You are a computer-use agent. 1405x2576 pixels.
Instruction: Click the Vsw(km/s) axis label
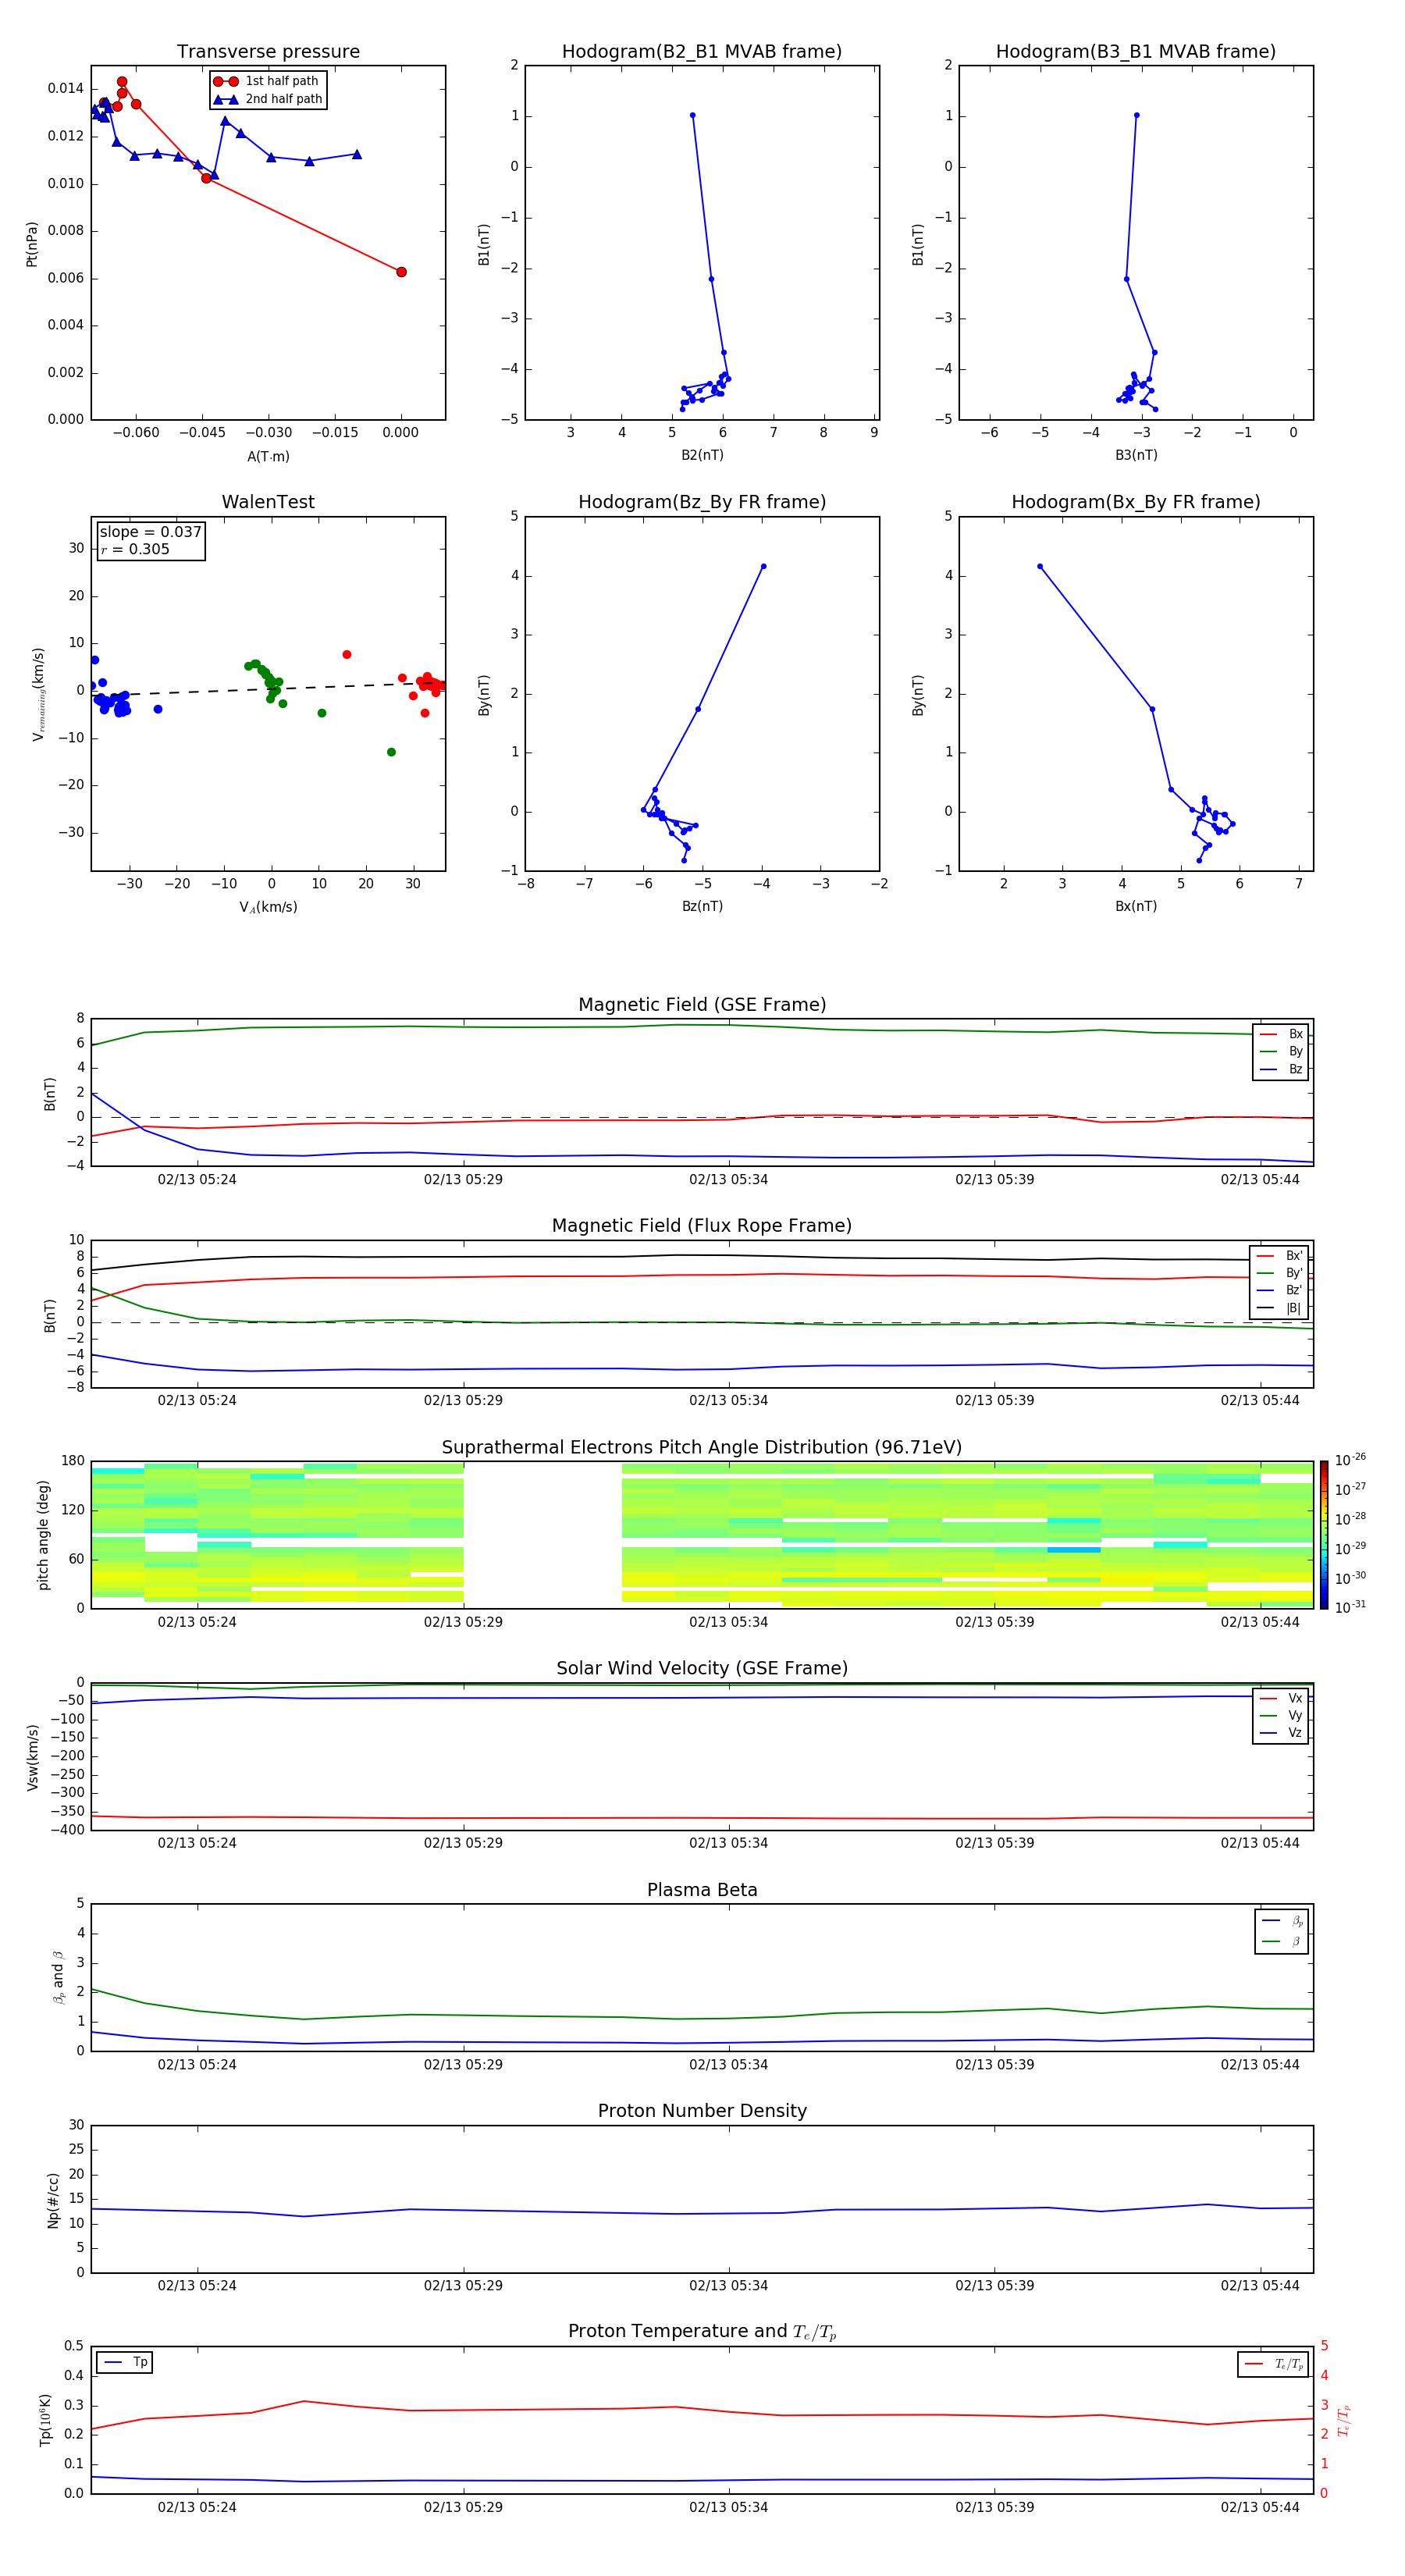click(32, 1757)
